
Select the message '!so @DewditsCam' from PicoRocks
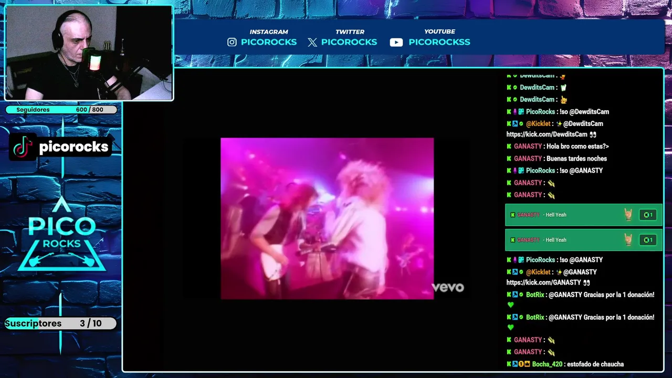[x=584, y=112]
